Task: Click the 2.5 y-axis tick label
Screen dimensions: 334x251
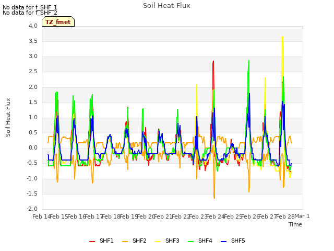Action: click(33, 72)
